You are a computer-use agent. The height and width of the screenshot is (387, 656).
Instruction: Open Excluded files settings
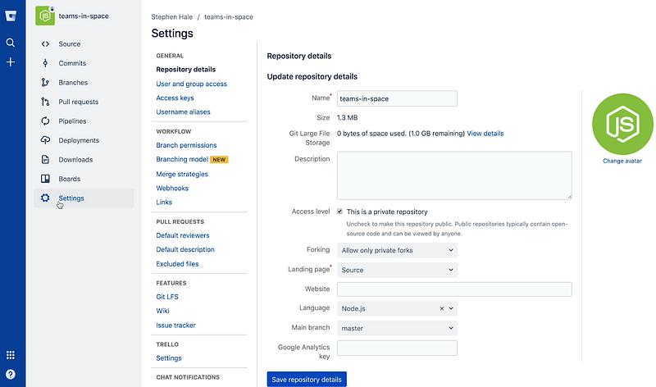tap(177, 264)
